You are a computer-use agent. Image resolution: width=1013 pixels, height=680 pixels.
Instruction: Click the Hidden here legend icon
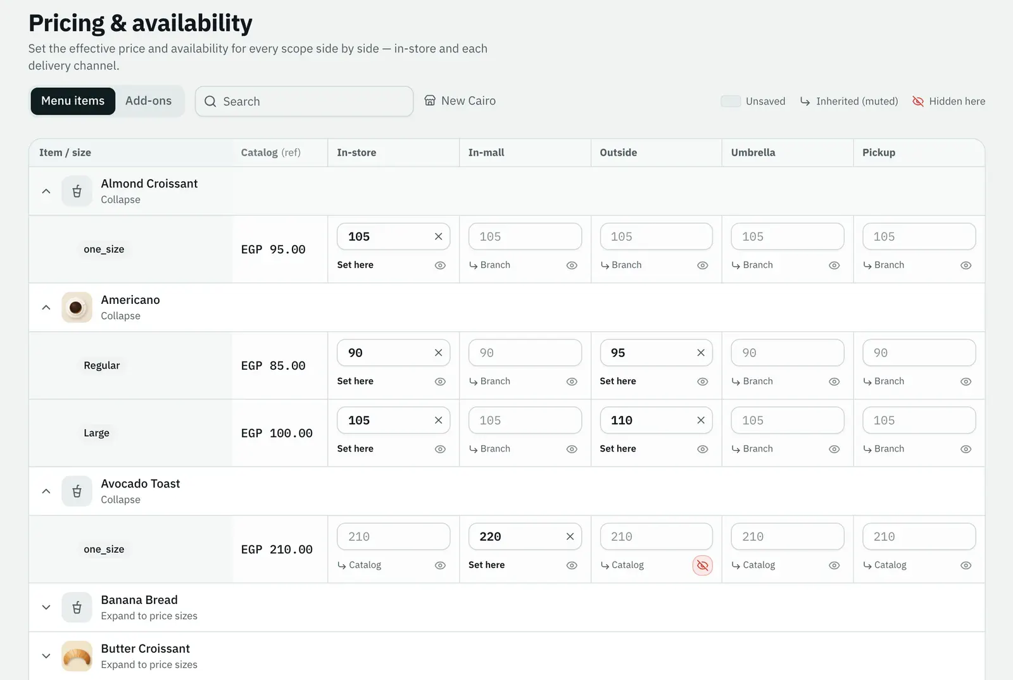tap(917, 101)
